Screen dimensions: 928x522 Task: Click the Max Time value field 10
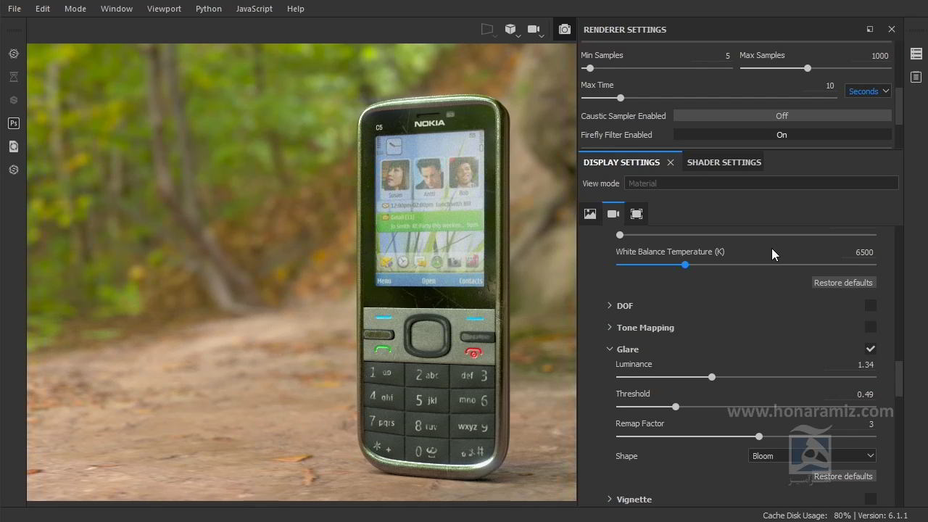tap(818, 86)
